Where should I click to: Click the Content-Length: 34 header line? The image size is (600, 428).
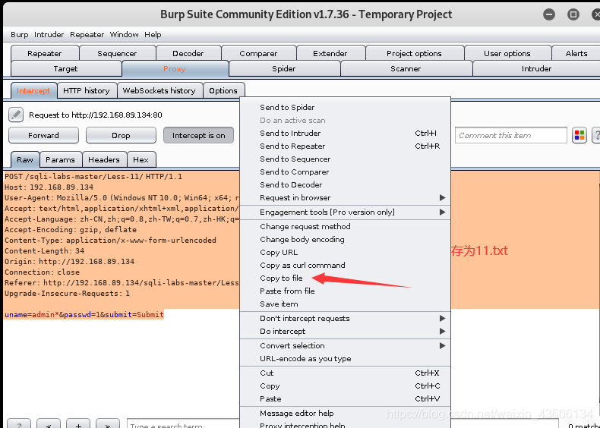44,251
